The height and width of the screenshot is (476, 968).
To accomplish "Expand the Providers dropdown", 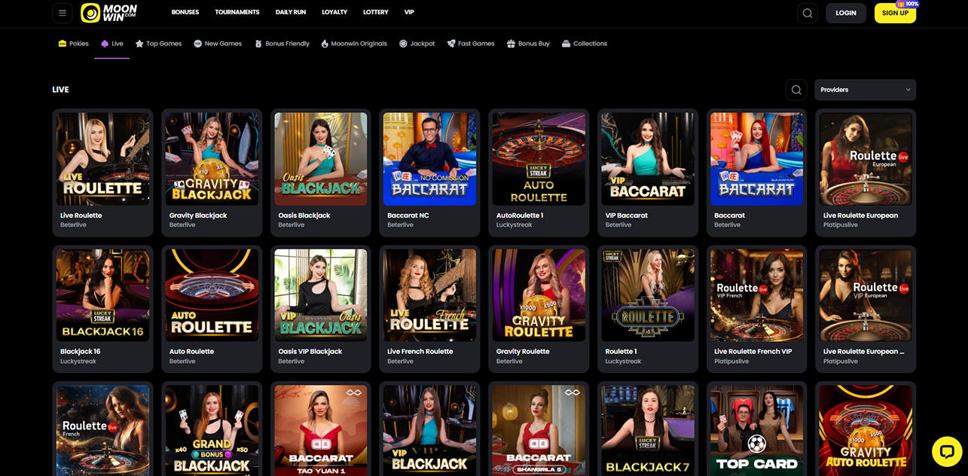I will (865, 90).
